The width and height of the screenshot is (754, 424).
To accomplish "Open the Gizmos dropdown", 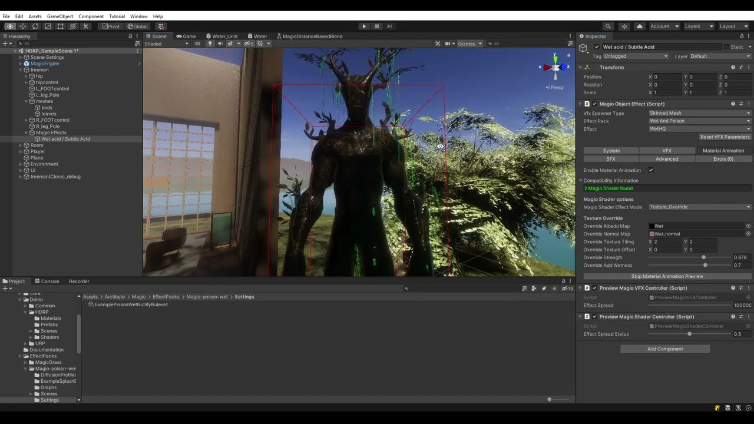I will (x=470, y=44).
